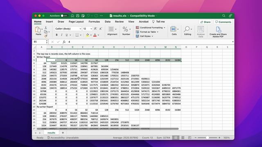Image resolution: width=262 pixels, height=147 pixels.
Task: Switch to Normal view icon
Action: pos(176,138)
